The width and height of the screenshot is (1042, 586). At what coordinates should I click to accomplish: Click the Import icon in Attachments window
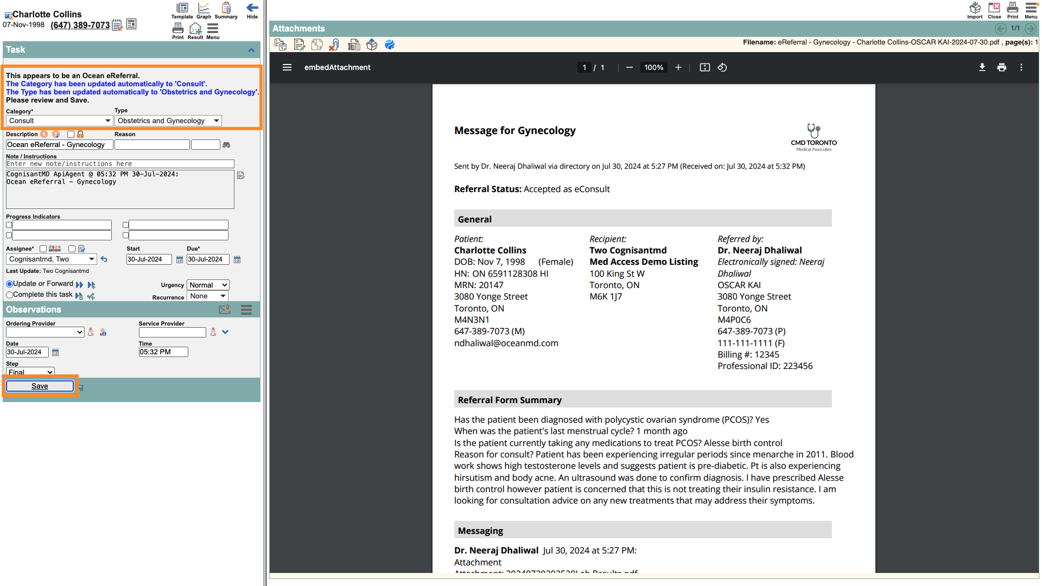pyautogui.click(x=975, y=10)
